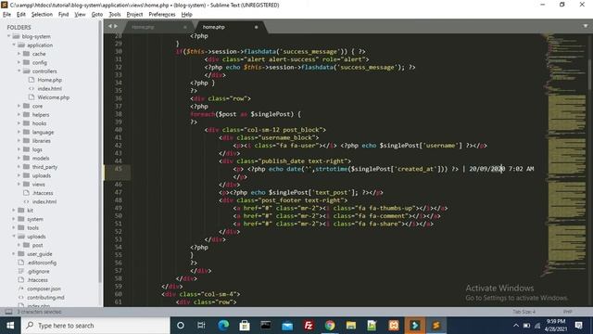Open Windows Start menu
This screenshot has height=334, width=593.
(x=10, y=326)
